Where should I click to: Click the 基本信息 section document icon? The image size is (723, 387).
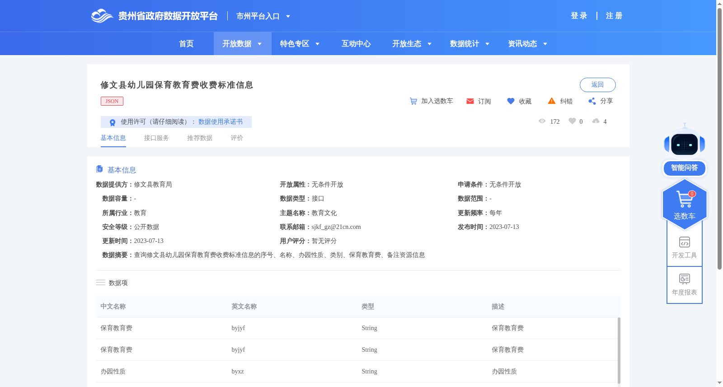tap(99, 169)
